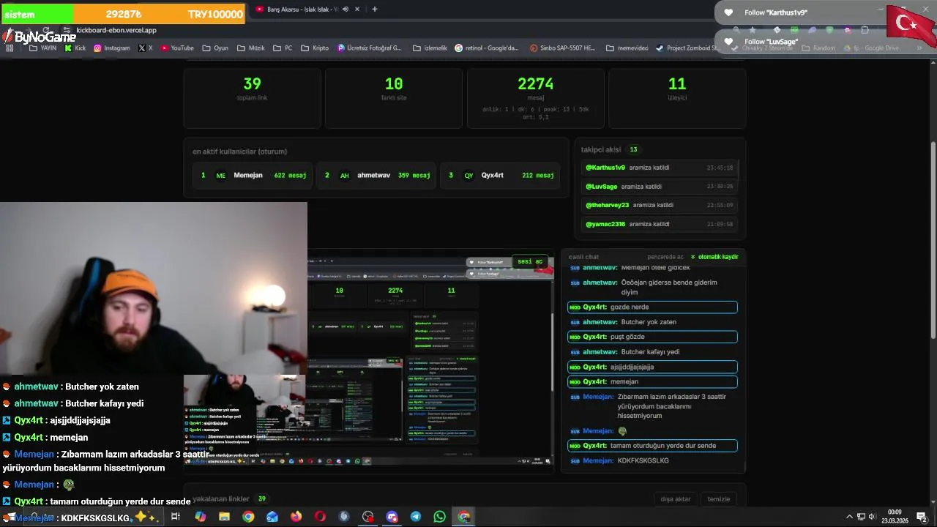The width and height of the screenshot is (937, 527).
Task: Open Discord from the taskbar
Action: pos(392,517)
